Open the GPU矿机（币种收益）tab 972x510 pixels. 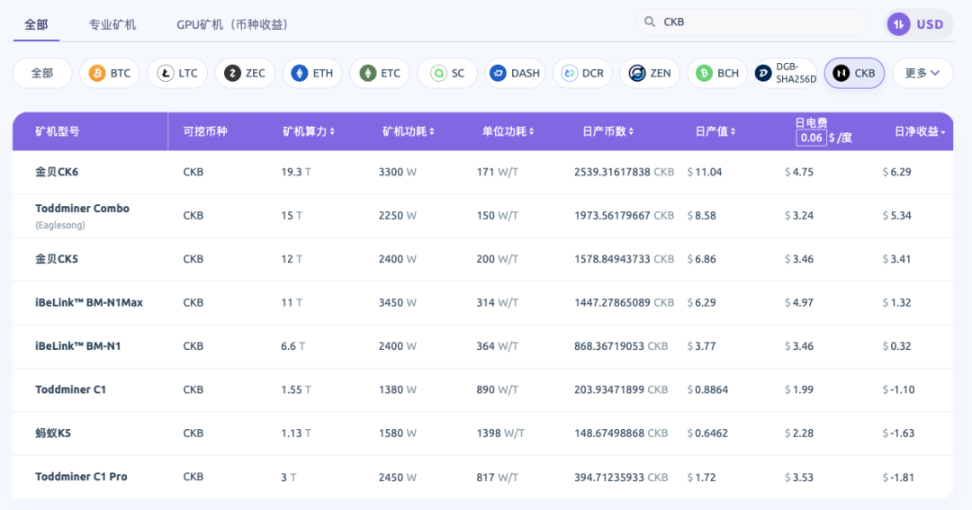232,25
